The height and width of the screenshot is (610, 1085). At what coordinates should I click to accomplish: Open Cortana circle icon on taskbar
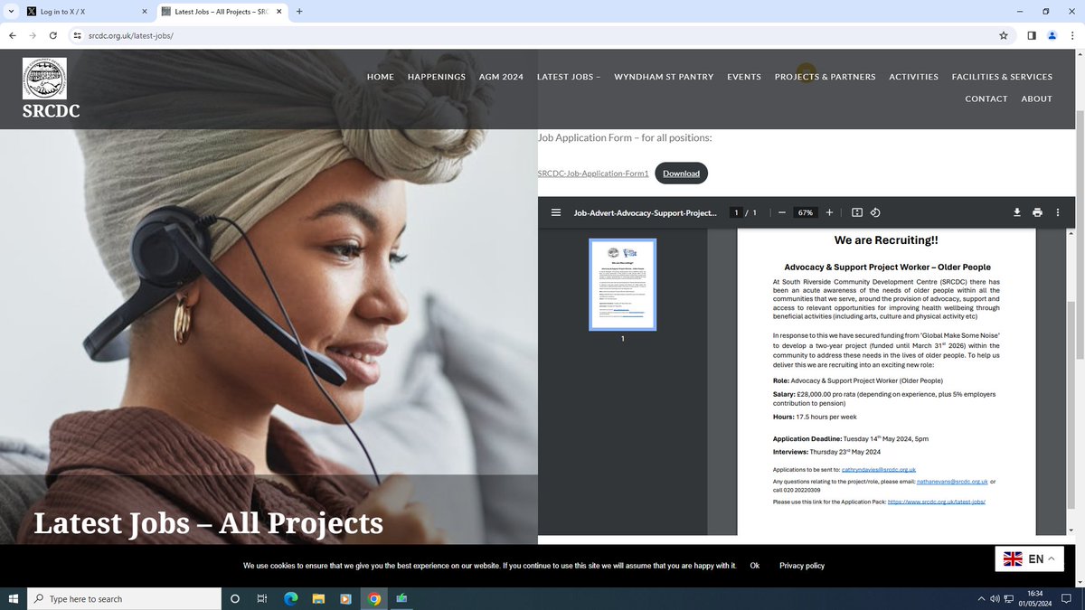235,598
